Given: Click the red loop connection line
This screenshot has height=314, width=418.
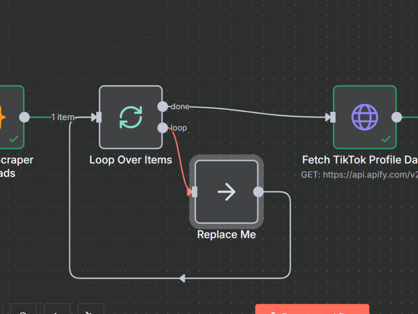Looking at the screenshot, I should pyautogui.click(x=179, y=158).
